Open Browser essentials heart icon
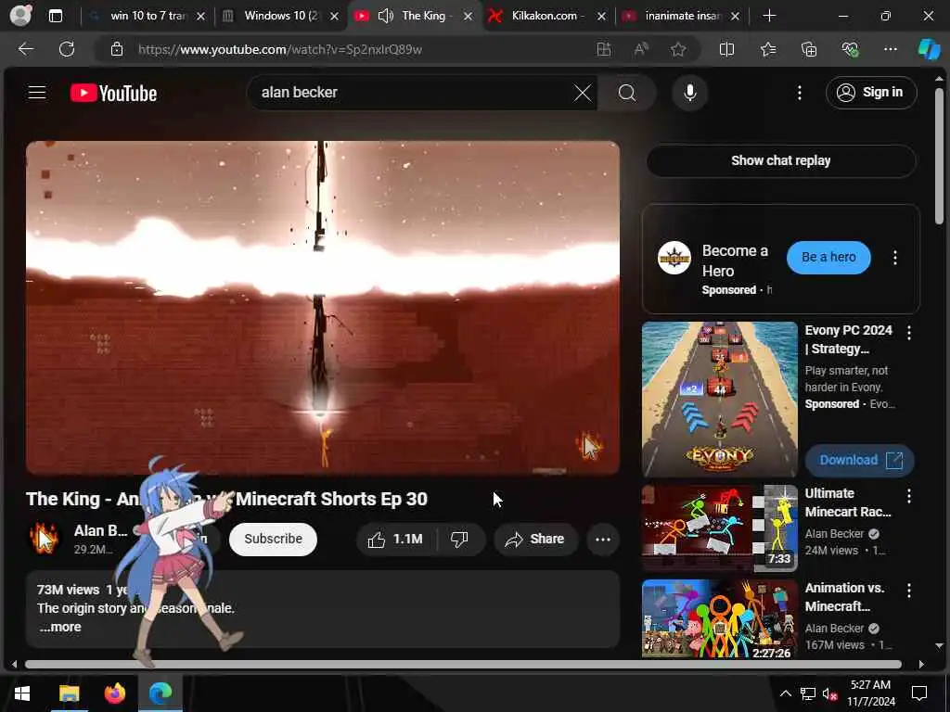 click(850, 49)
